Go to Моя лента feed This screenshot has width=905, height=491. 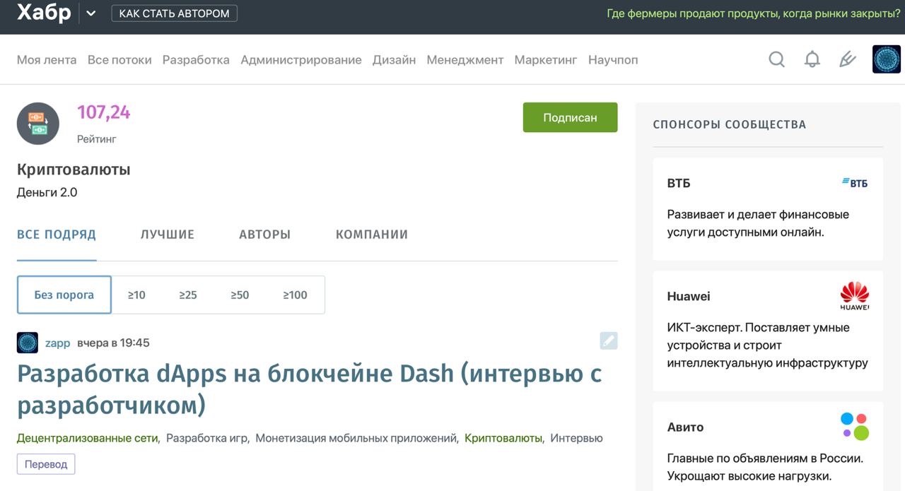(x=47, y=60)
